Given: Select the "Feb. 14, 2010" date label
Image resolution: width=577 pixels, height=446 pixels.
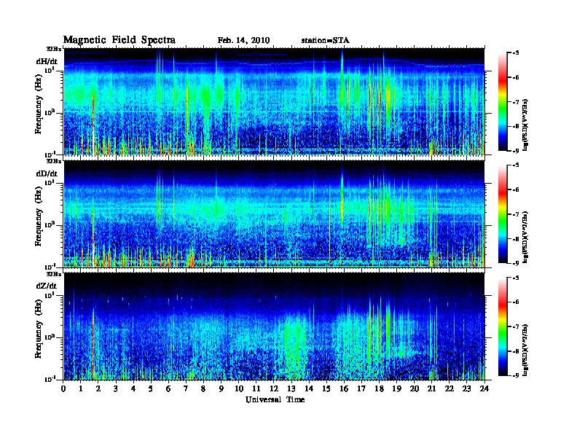Looking at the screenshot, I should 243,40.
